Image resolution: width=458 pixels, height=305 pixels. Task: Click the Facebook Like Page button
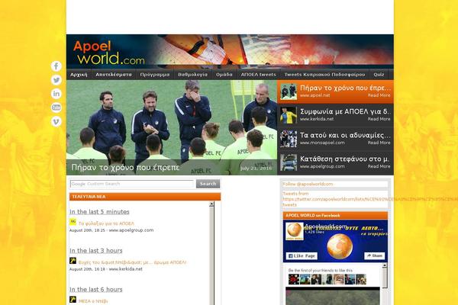point(302,256)
